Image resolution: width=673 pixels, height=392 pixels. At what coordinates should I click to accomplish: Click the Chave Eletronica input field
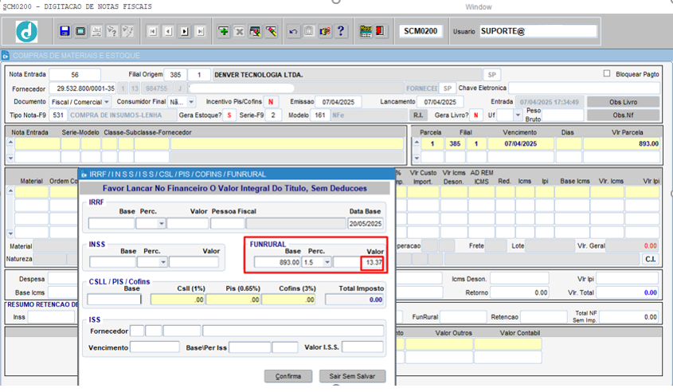[x=584, y=88]
